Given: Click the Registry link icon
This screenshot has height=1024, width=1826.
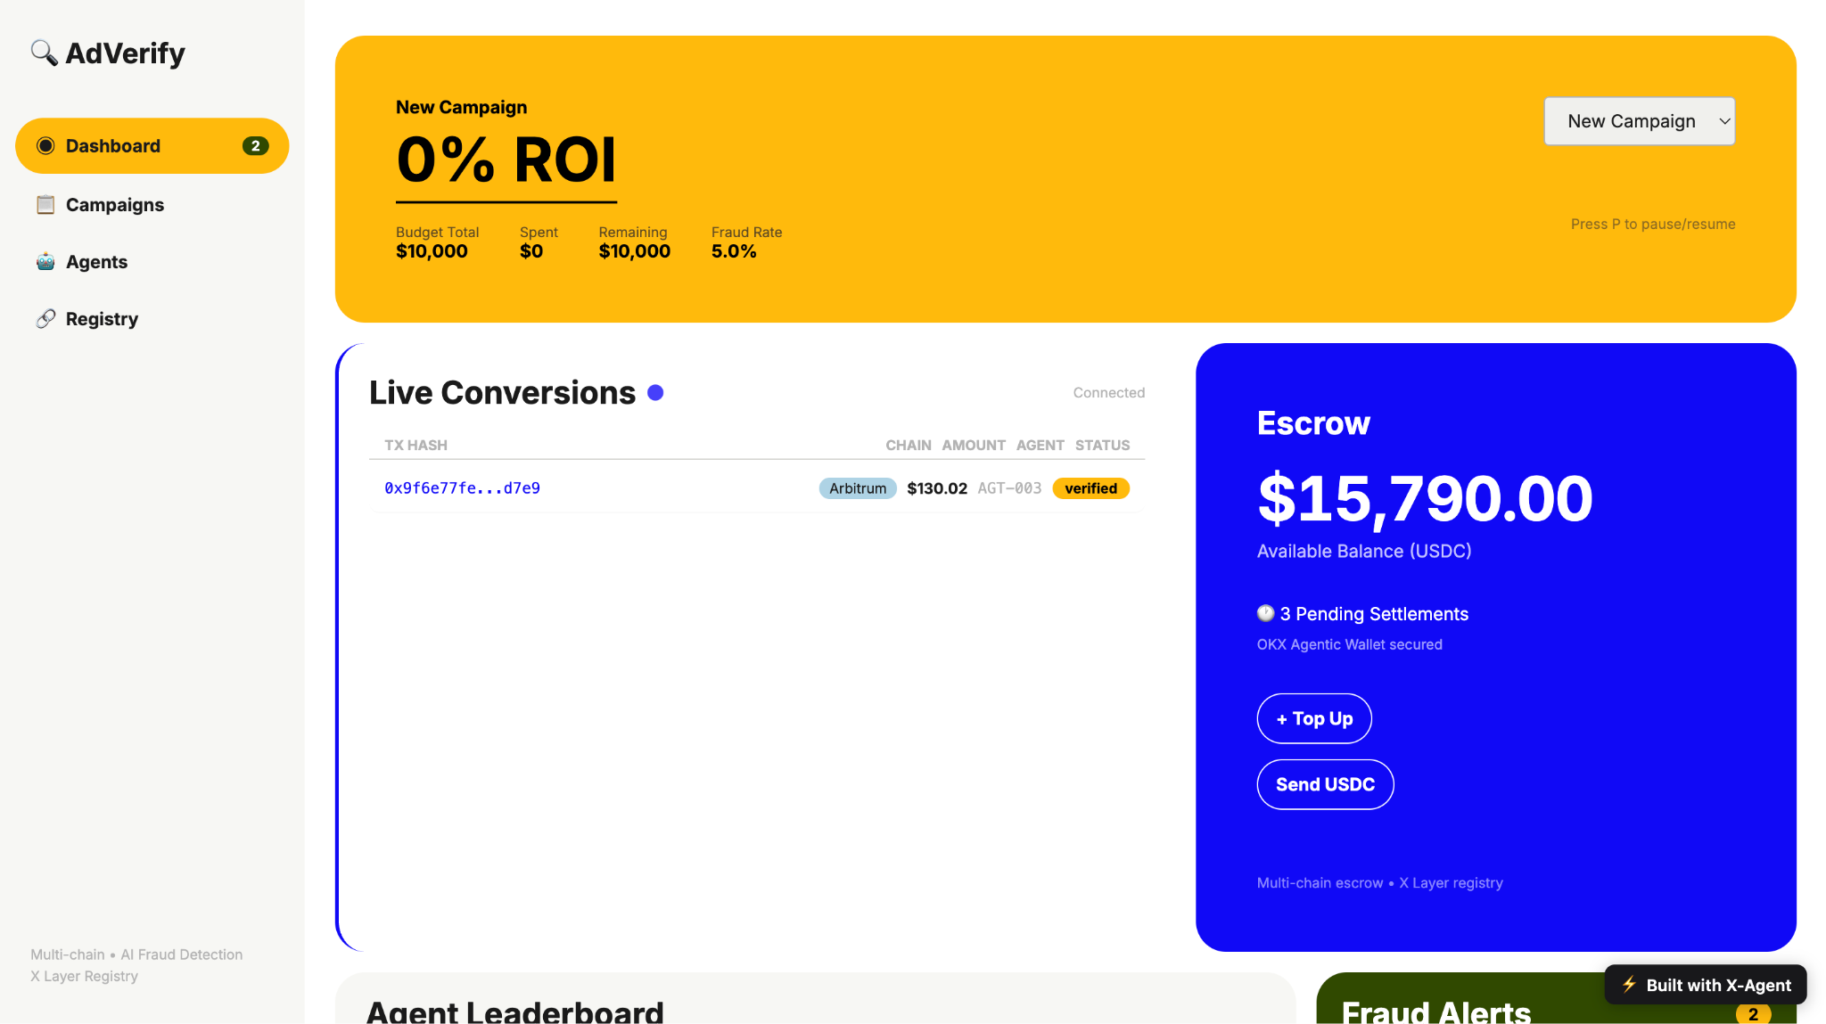Looking at the screenshot, I should tap(45, 319).
